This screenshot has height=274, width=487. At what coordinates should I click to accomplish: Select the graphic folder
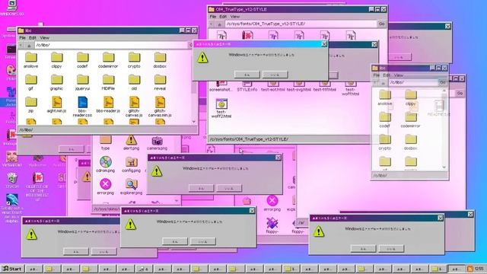coord(56,83)
